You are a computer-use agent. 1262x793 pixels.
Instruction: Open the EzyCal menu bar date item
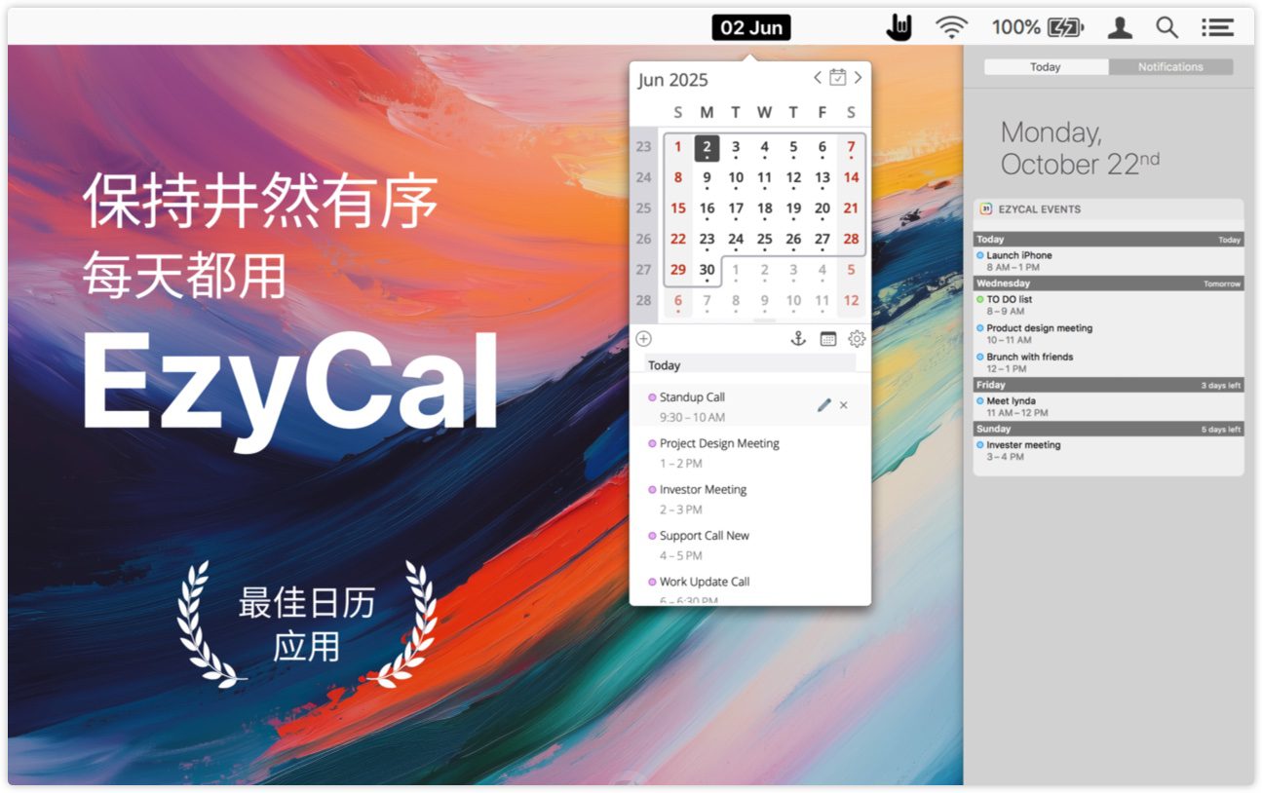click(750, 27)
